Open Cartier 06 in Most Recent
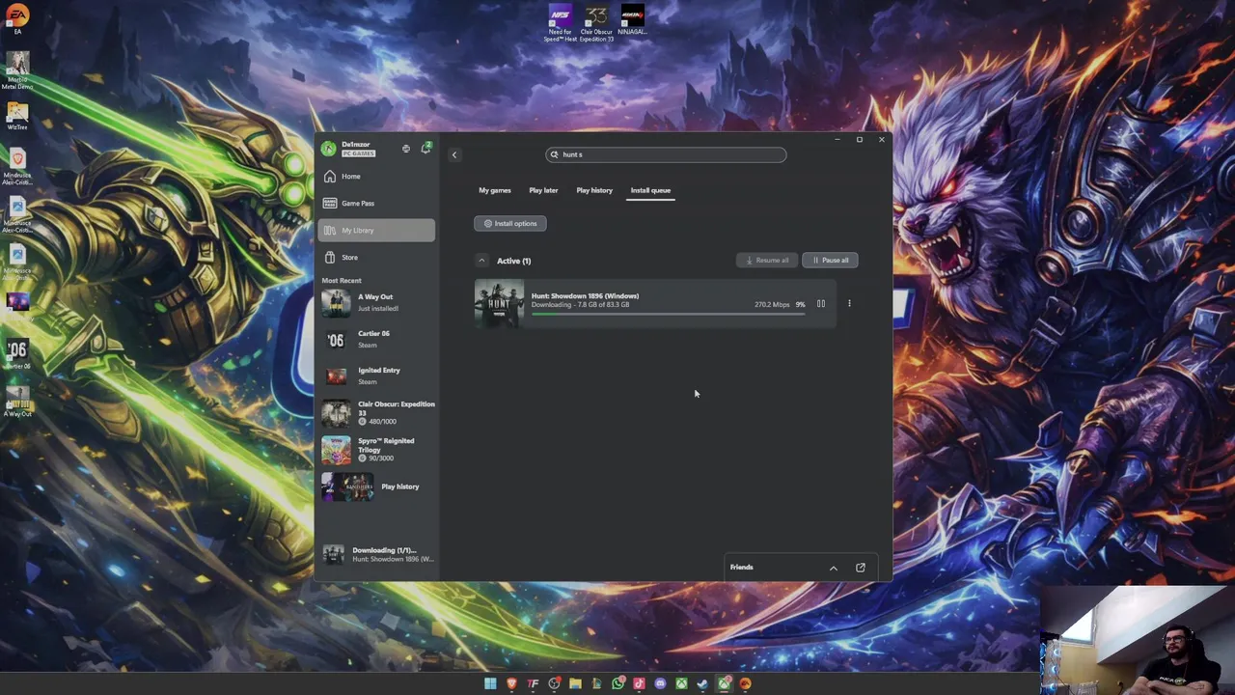This screenshot has height=695, width=1235. [377, 340]
